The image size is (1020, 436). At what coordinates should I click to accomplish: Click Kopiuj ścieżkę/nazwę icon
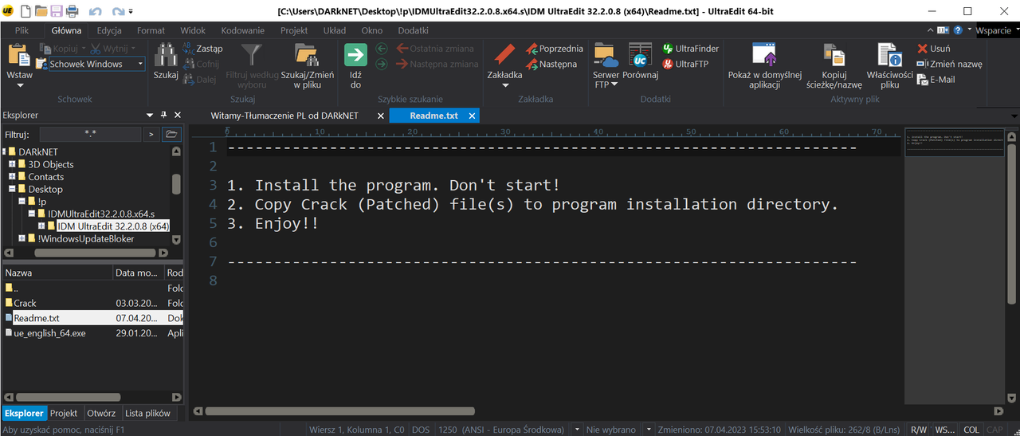pyautogui.click(x=834, y=55)
